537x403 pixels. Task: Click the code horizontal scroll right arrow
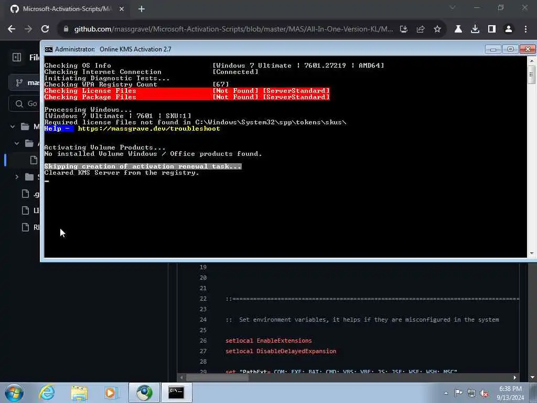pyautogui.click(x=515, y=377)
